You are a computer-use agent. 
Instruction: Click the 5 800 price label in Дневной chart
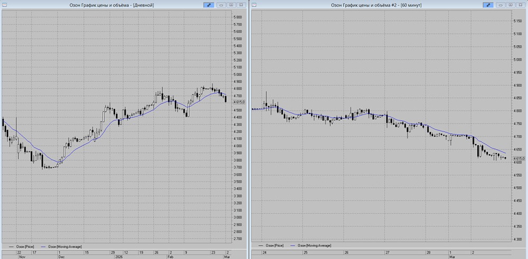tap(238, 17)
